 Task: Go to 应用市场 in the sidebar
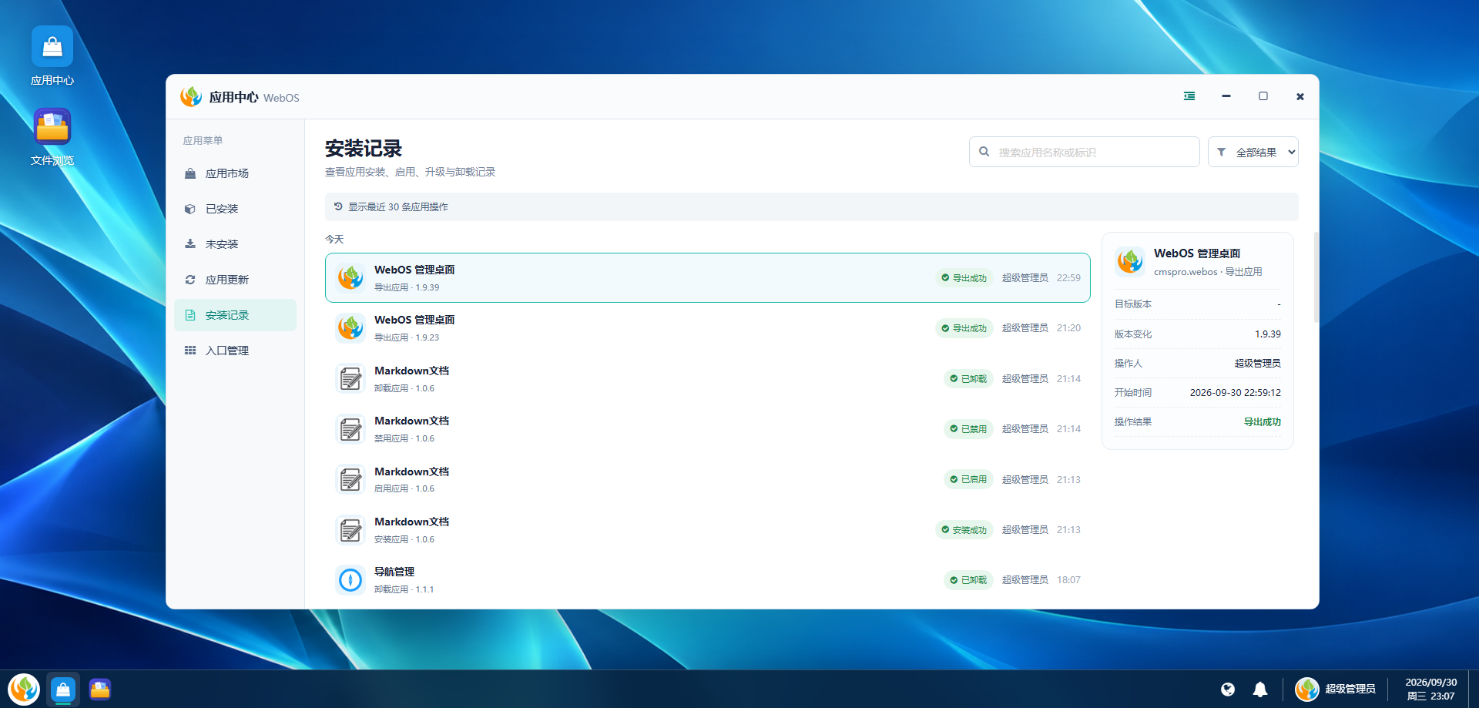click(x=235, y=173)
